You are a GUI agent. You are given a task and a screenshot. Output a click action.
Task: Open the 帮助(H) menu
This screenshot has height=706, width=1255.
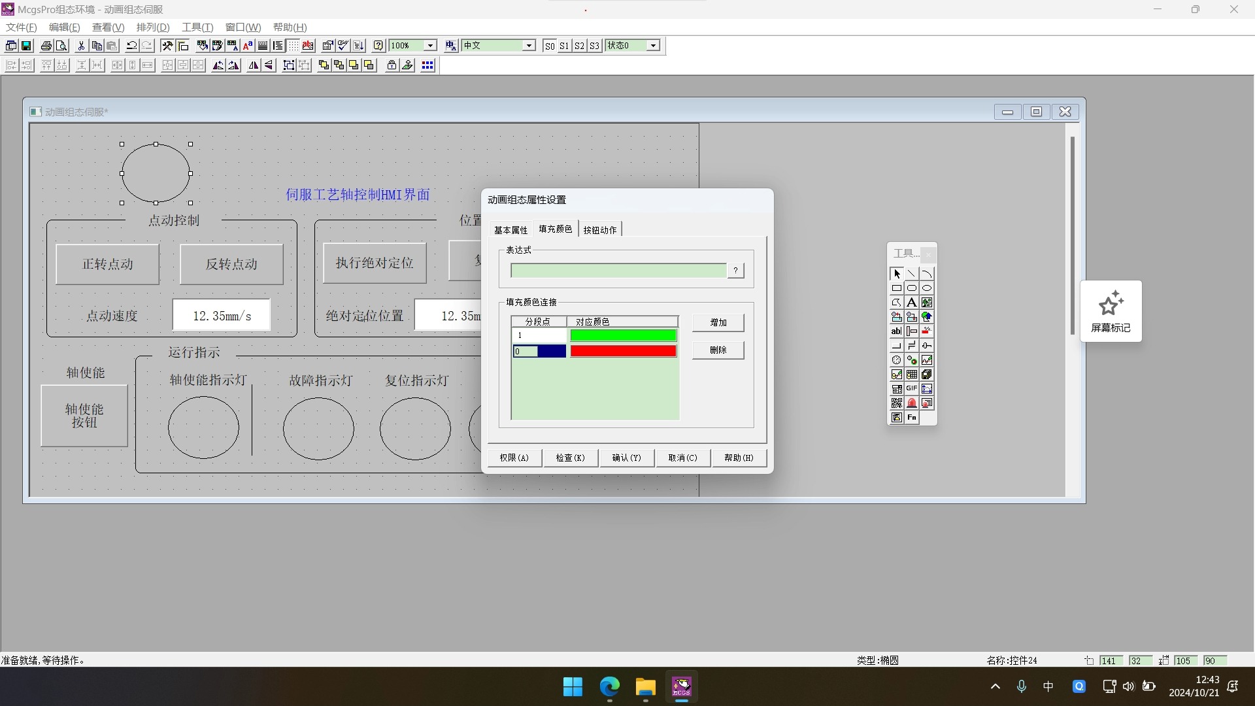[290, 27]
